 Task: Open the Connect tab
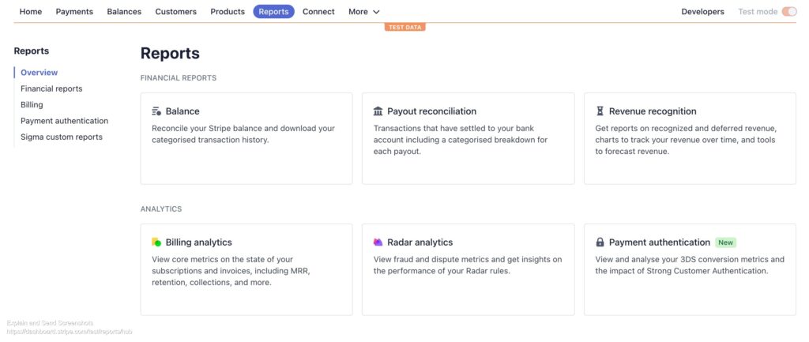(318, 11)
